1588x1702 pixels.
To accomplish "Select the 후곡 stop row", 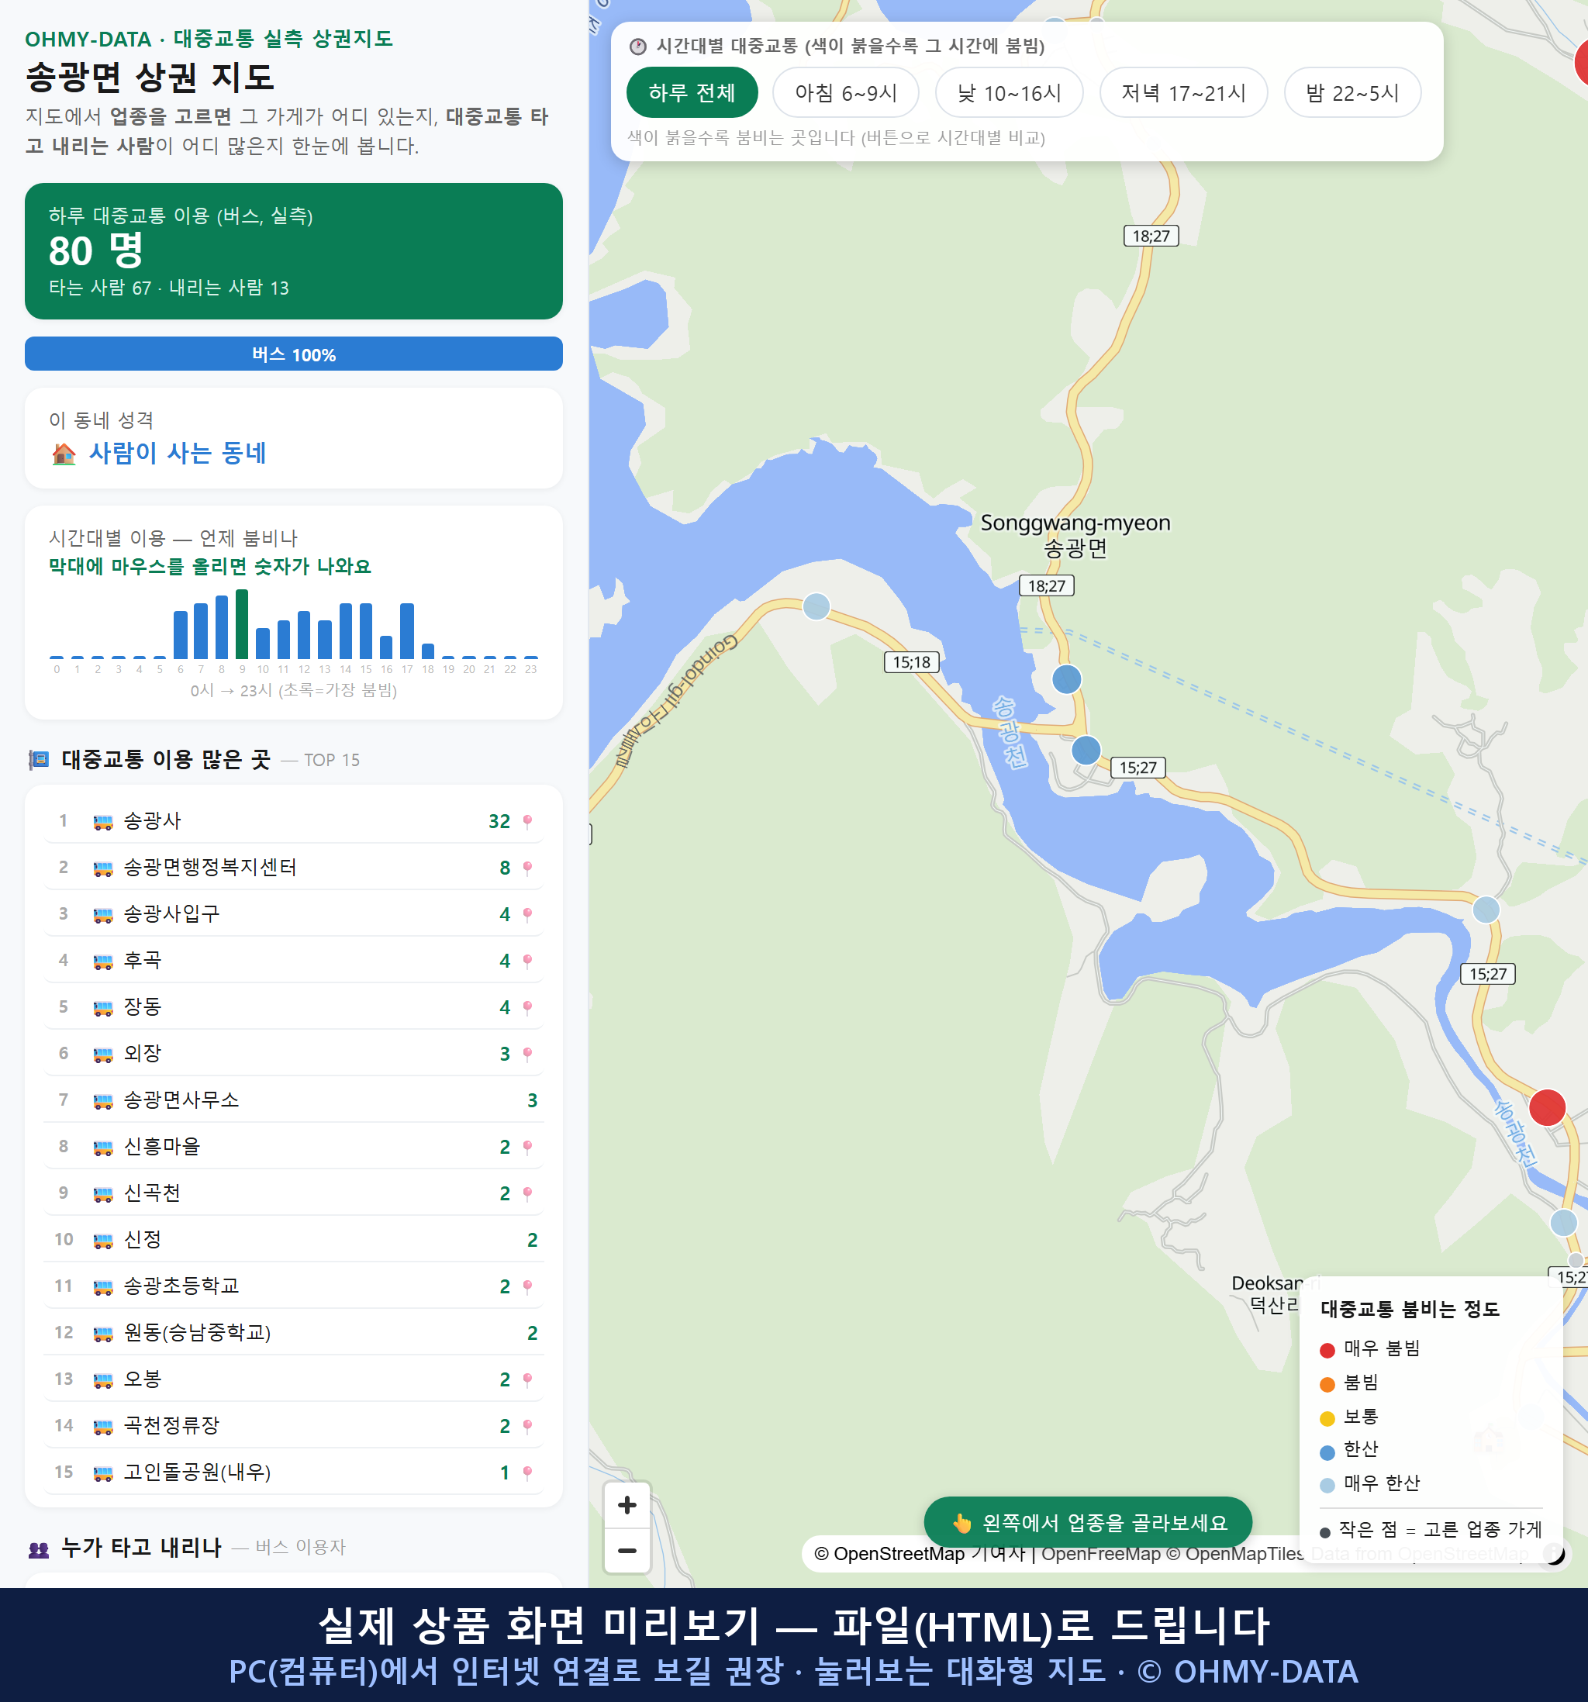I will (294, 961).
